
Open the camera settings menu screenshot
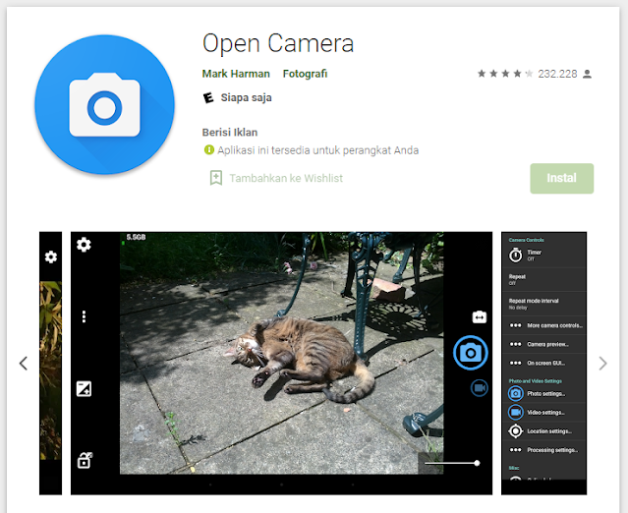coord(543,364)
